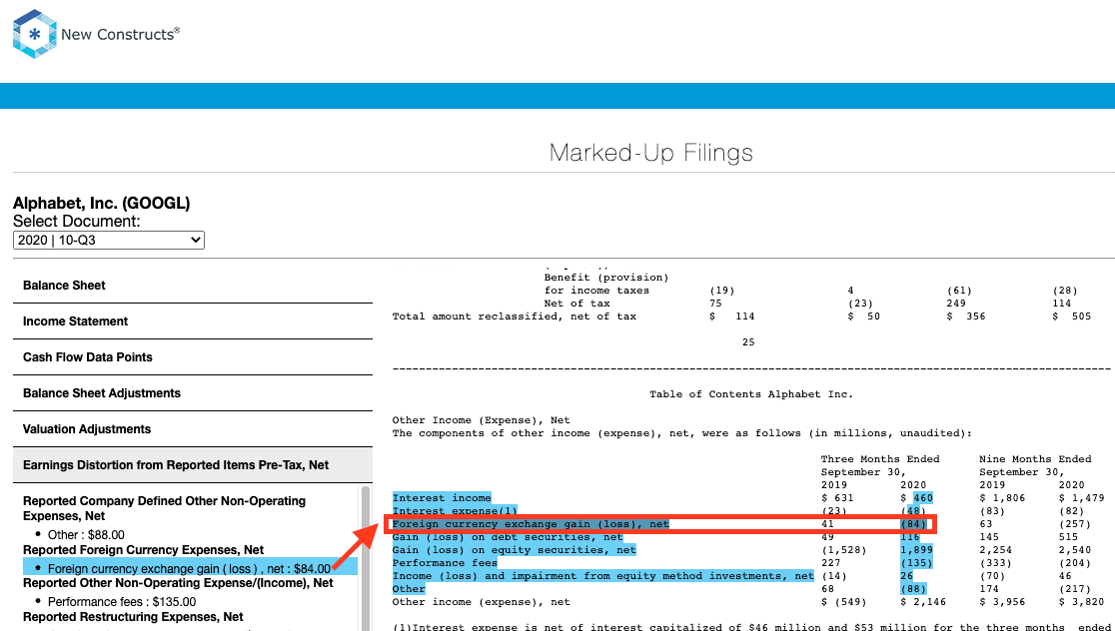Screen dimensions: 1115x631
Task: Select Cash Flow Data Points
Action: pyautogui.click(x=193, y=357)
